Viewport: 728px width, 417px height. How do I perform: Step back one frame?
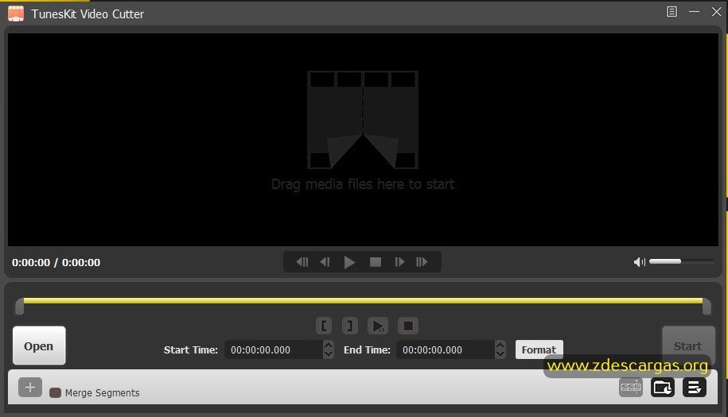coord(325,262)
